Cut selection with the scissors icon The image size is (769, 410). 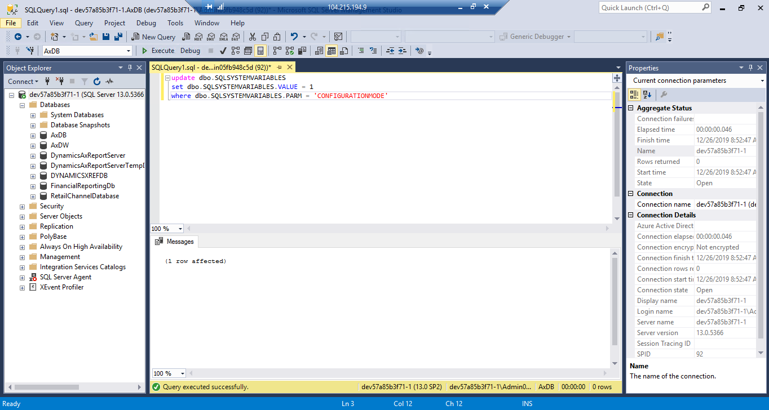pos(252,37)
